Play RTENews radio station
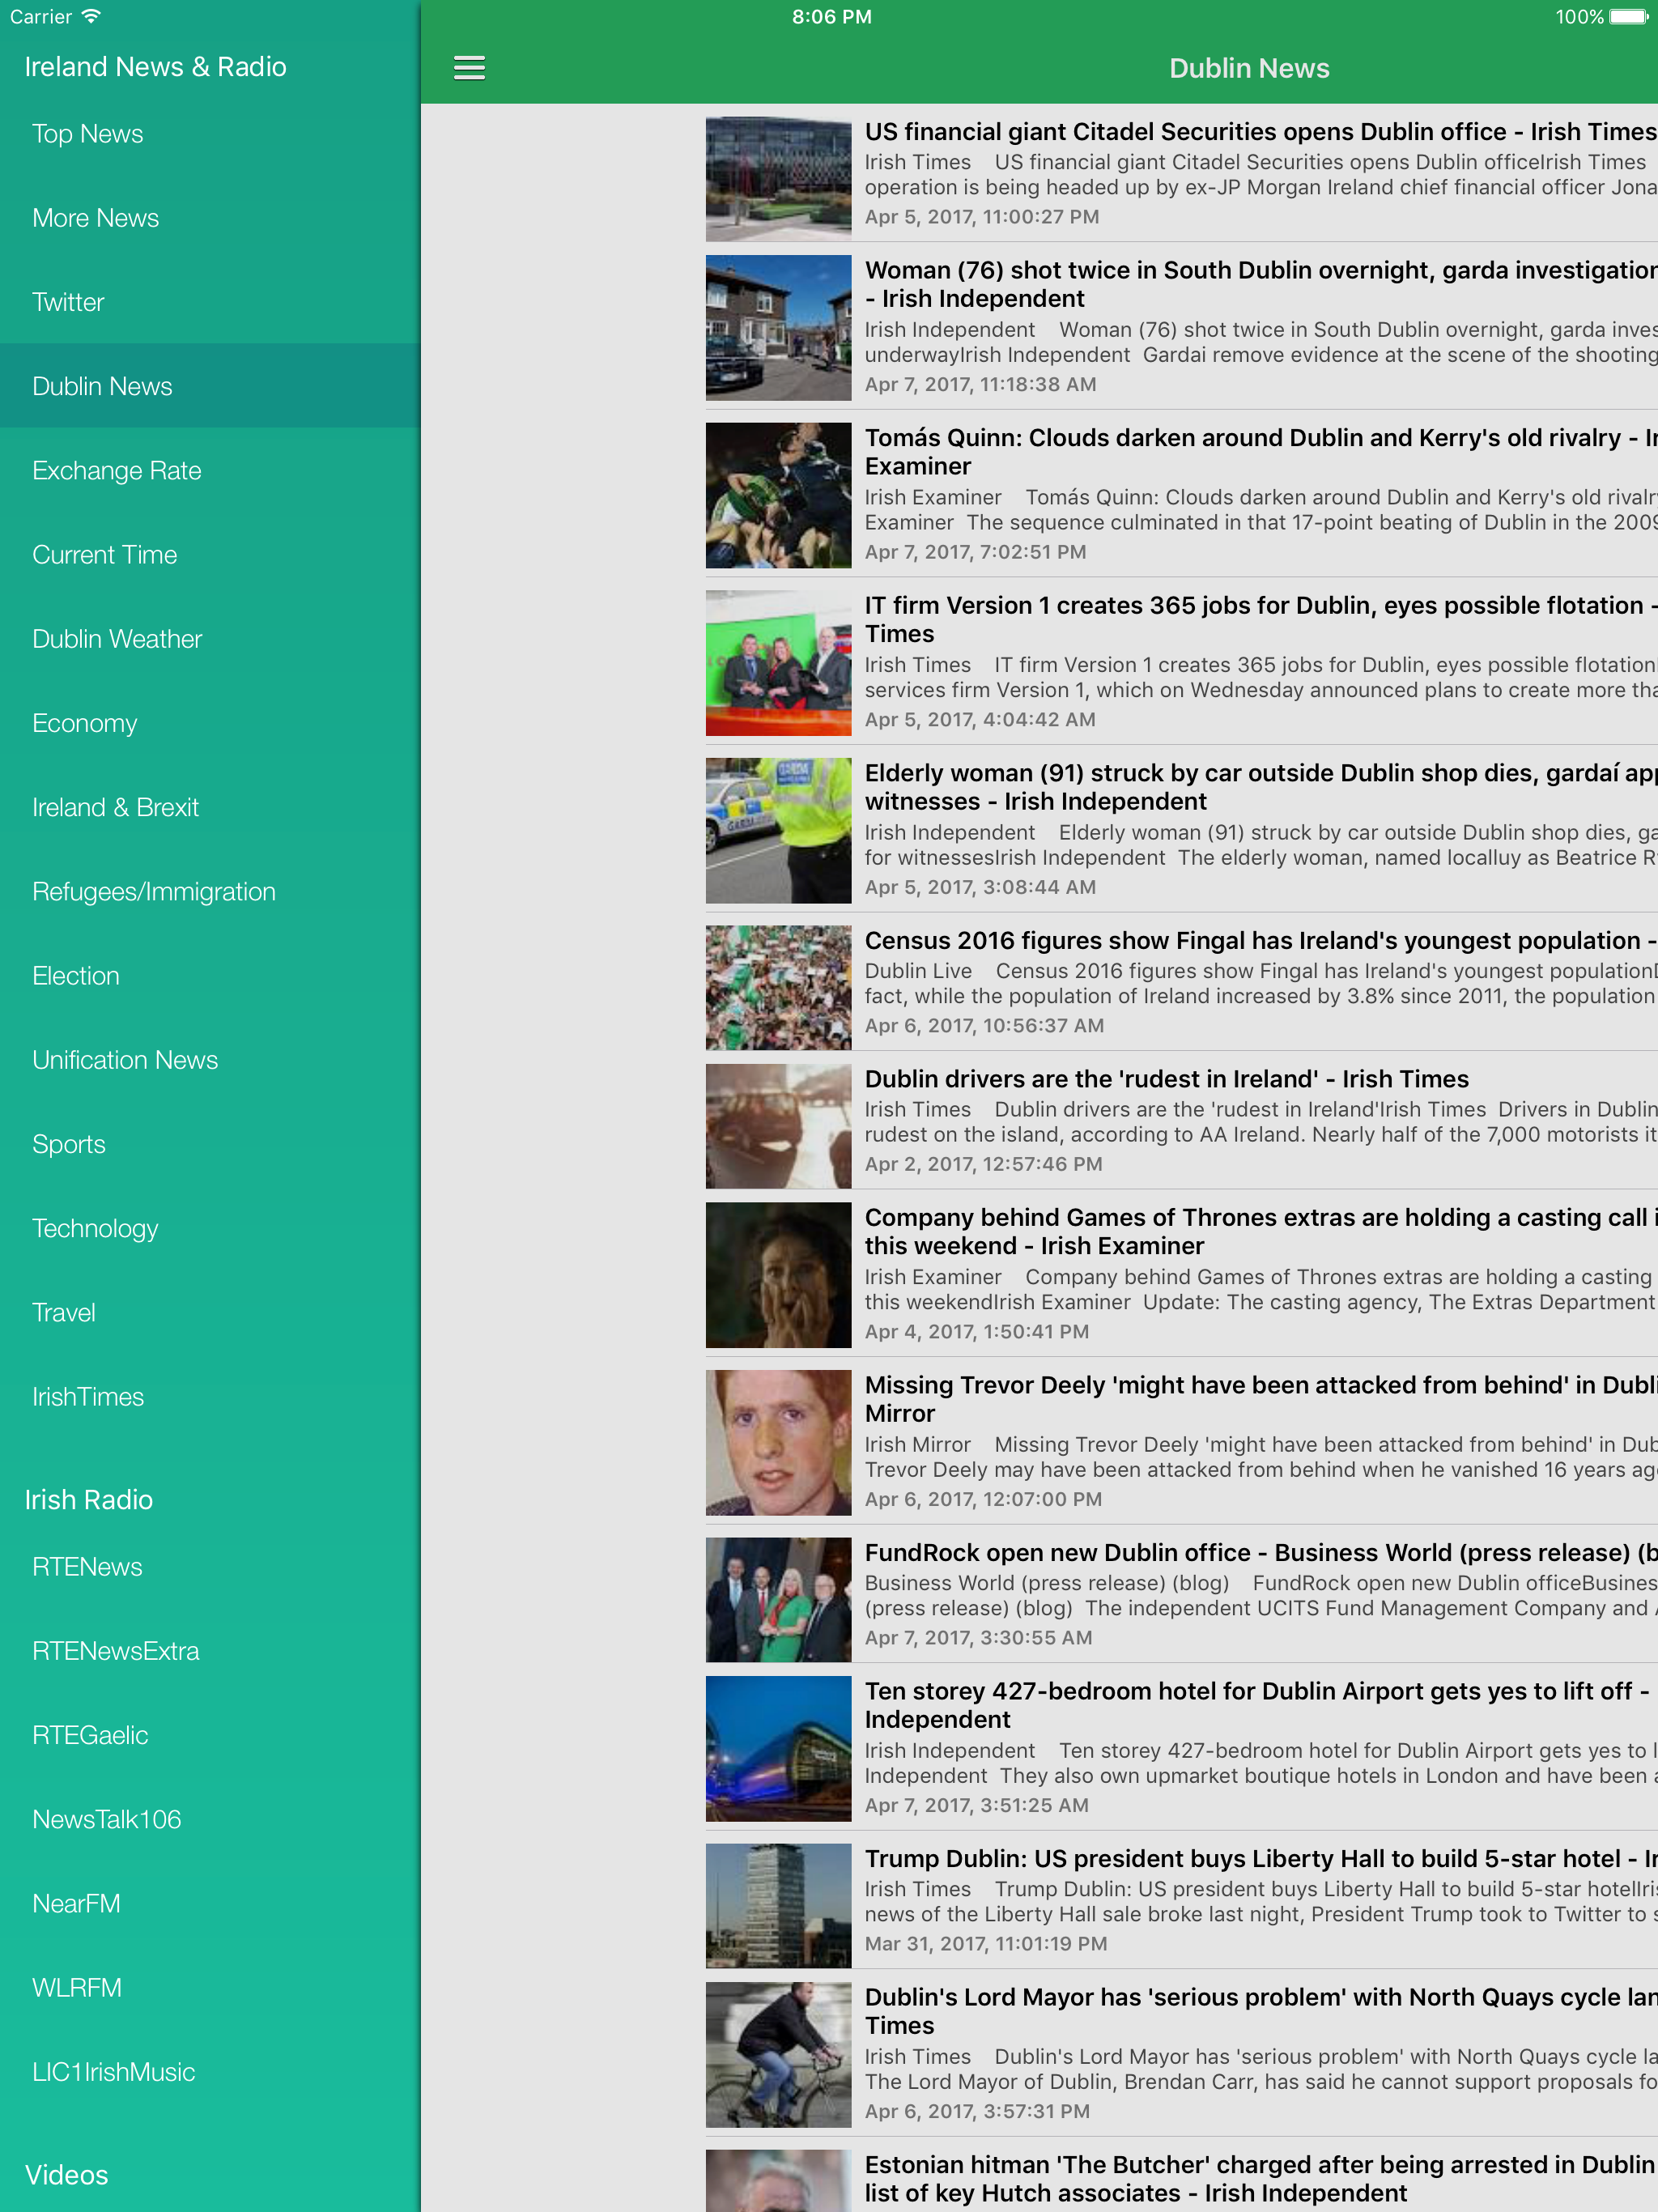Screen dimensions: 1658x2212 (x=210, y=1567)
